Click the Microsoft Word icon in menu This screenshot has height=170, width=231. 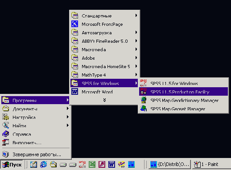[74, 92]
